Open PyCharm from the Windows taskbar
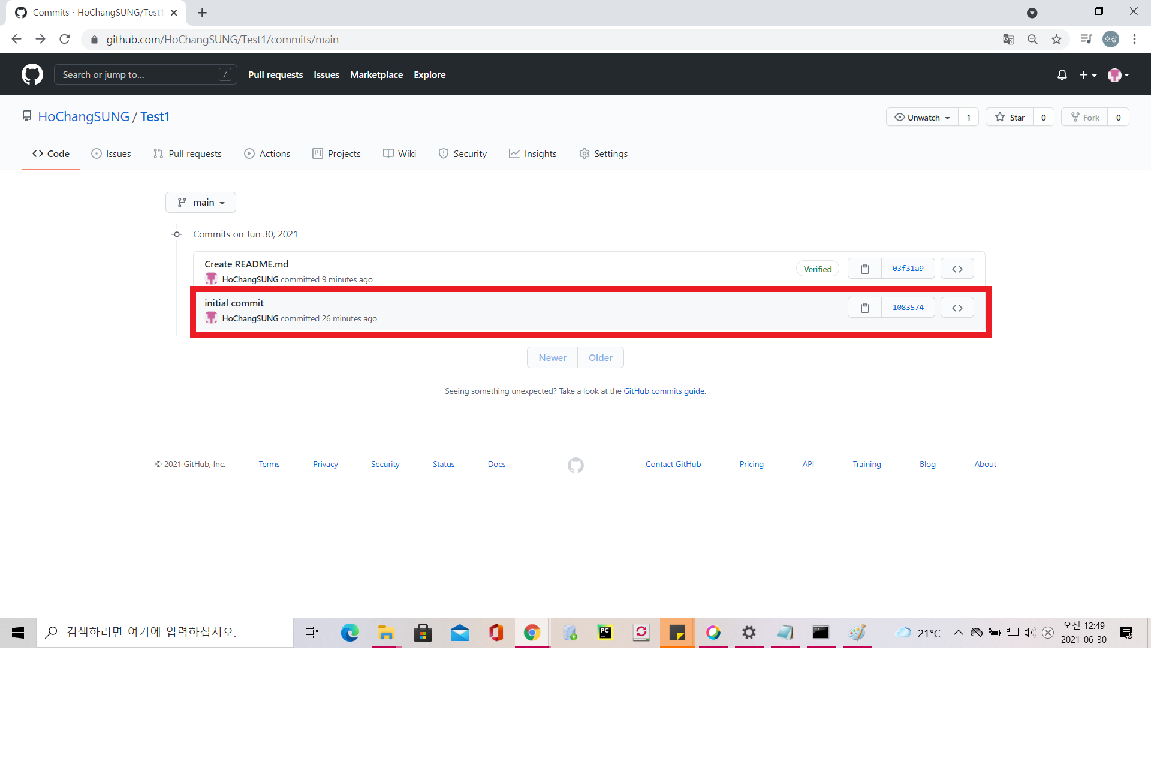This screenshot has height=777, width=1151. coord(605,633)
